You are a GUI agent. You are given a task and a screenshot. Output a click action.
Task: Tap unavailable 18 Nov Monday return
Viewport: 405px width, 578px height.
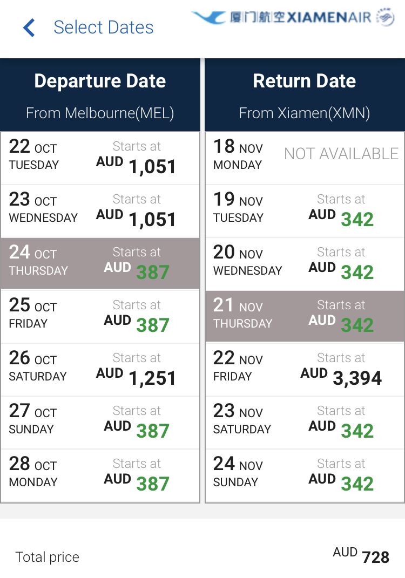coord(305,158)
